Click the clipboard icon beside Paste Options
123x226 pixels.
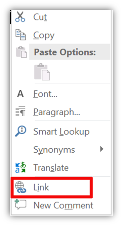[x=22, y=52]
